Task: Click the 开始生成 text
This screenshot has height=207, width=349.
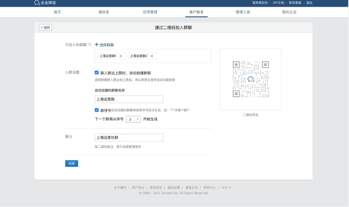Action: [x=150, y=119]
